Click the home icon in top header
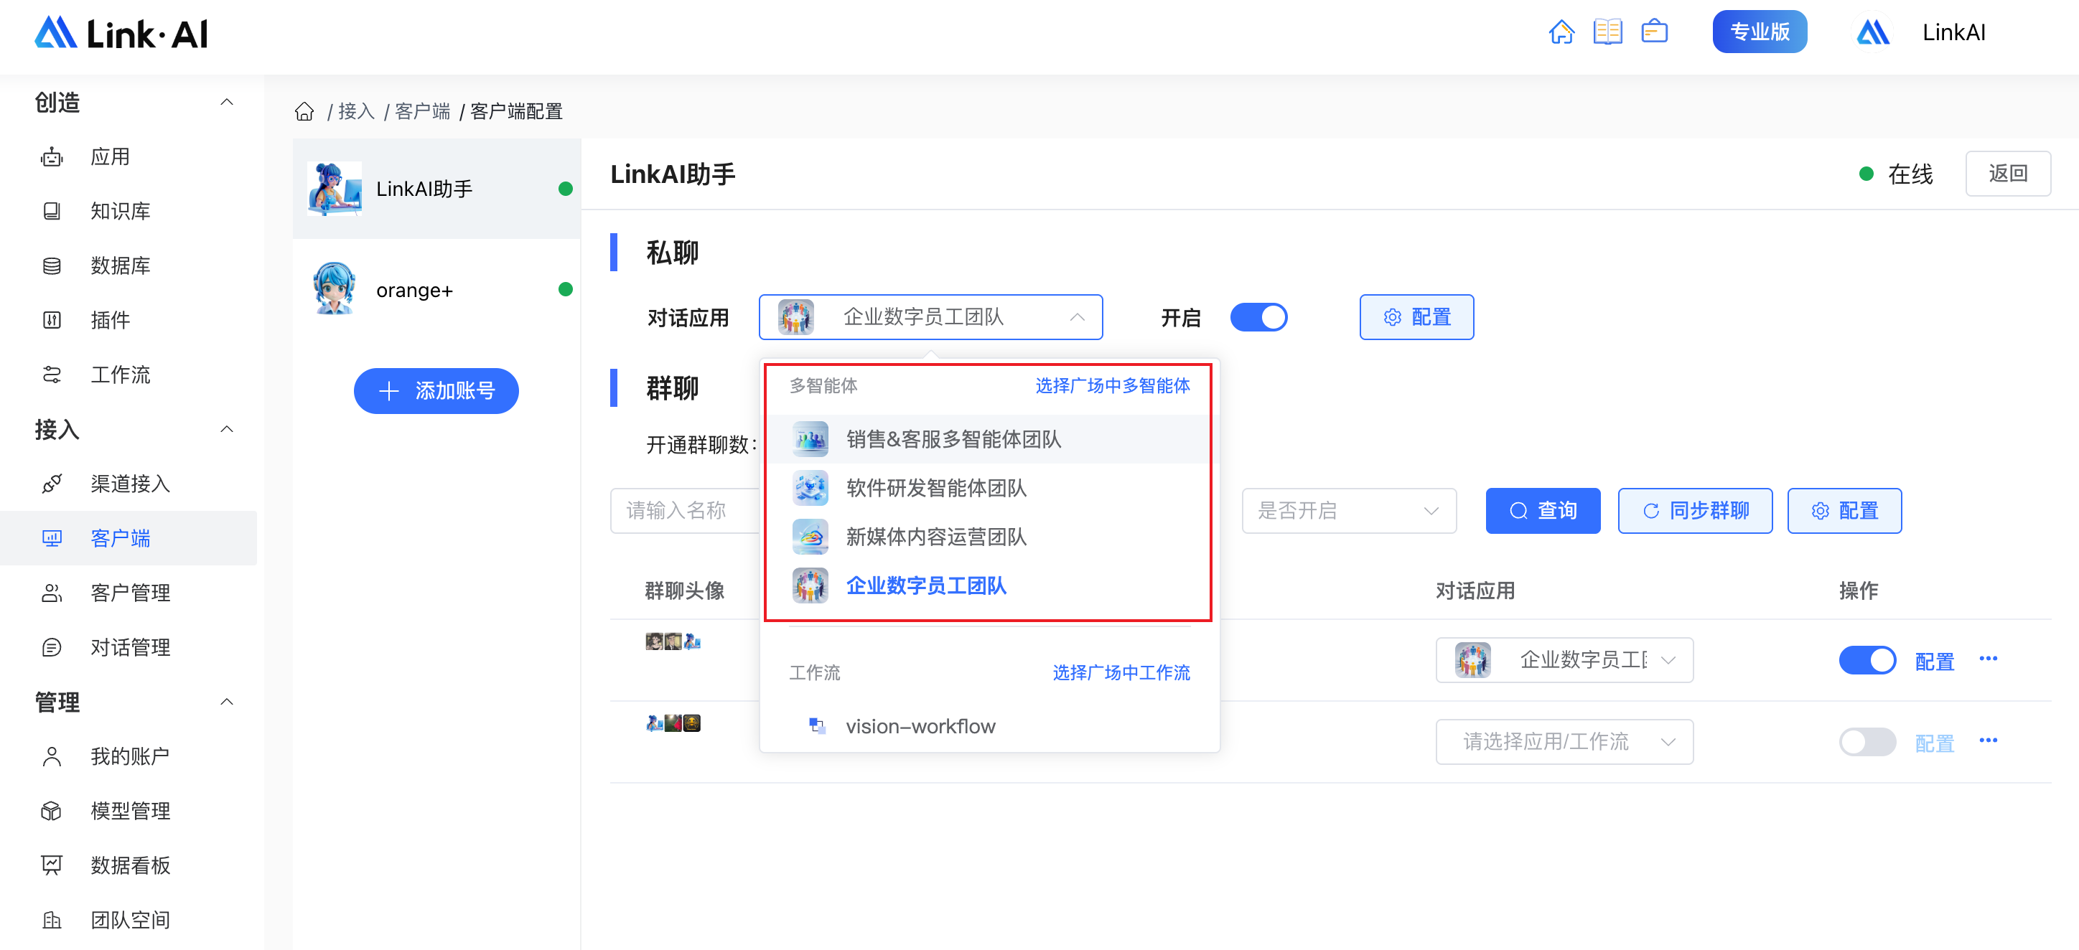 [1561, 32]
